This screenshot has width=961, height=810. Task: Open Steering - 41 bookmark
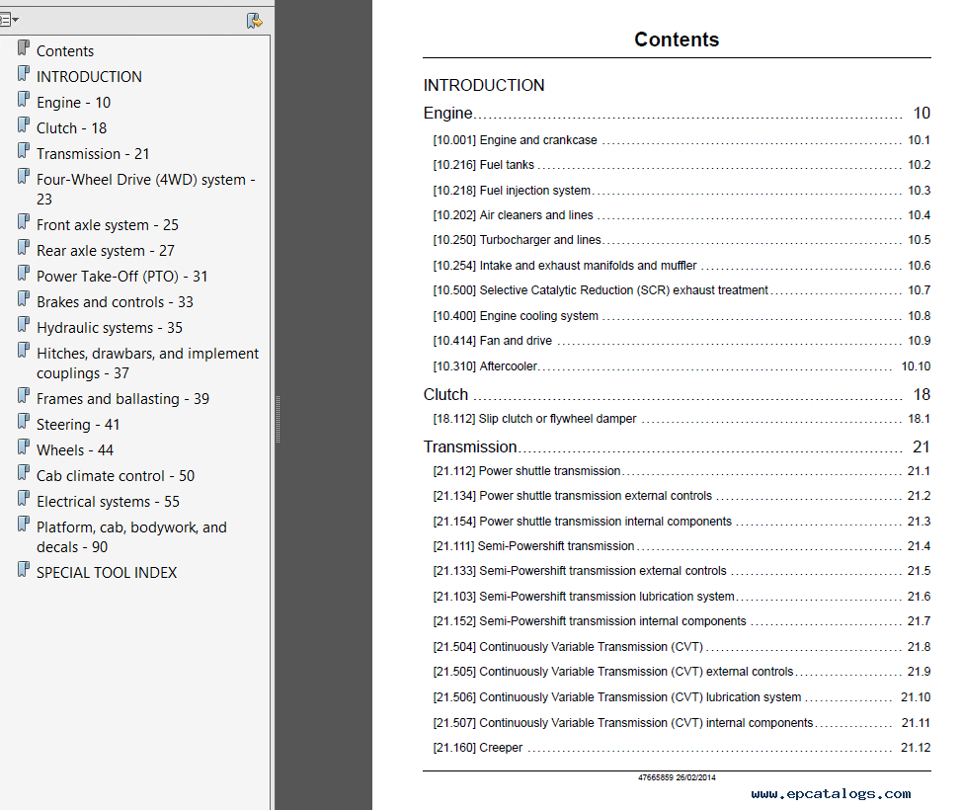[78, 425]
